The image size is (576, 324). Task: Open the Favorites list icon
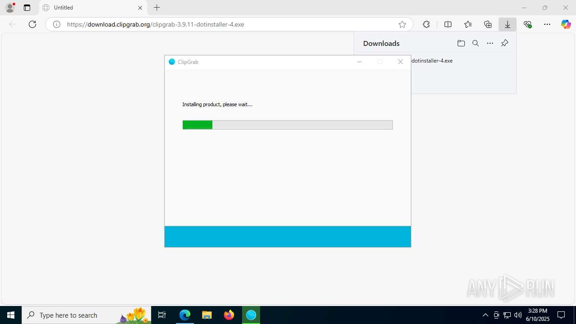click(468, 24)
